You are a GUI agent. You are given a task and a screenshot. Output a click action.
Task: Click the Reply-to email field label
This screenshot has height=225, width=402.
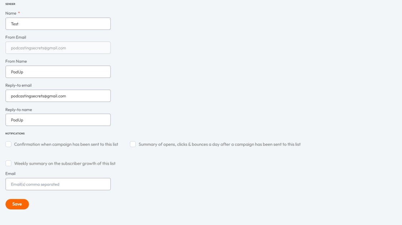click(x=18, y=85)
